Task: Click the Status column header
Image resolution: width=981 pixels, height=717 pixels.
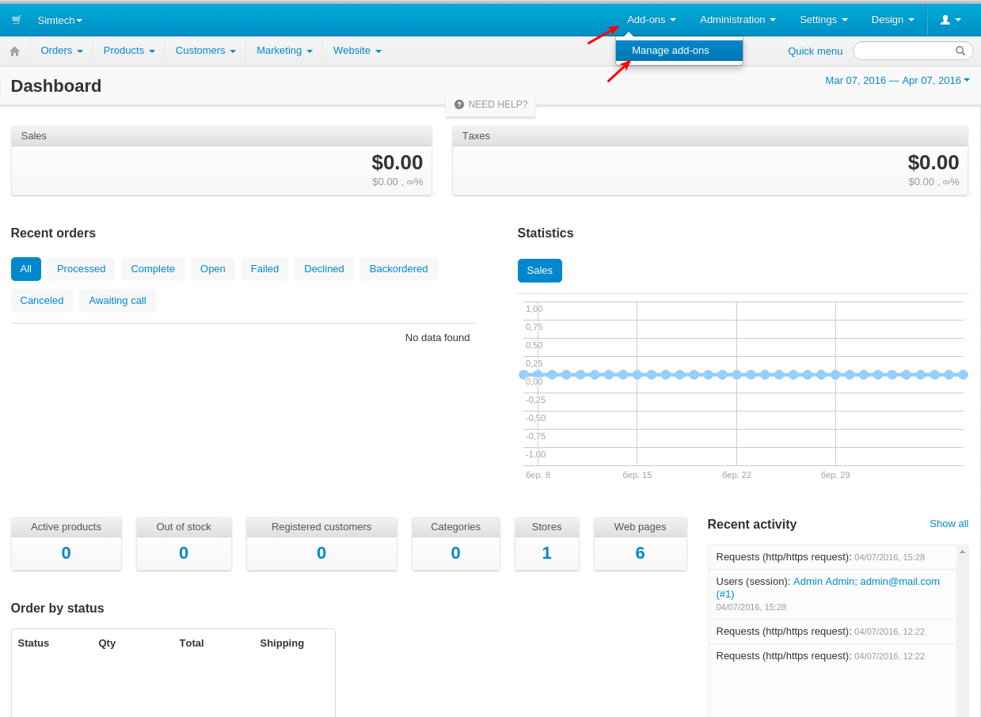Action: [x=33, y=643]
